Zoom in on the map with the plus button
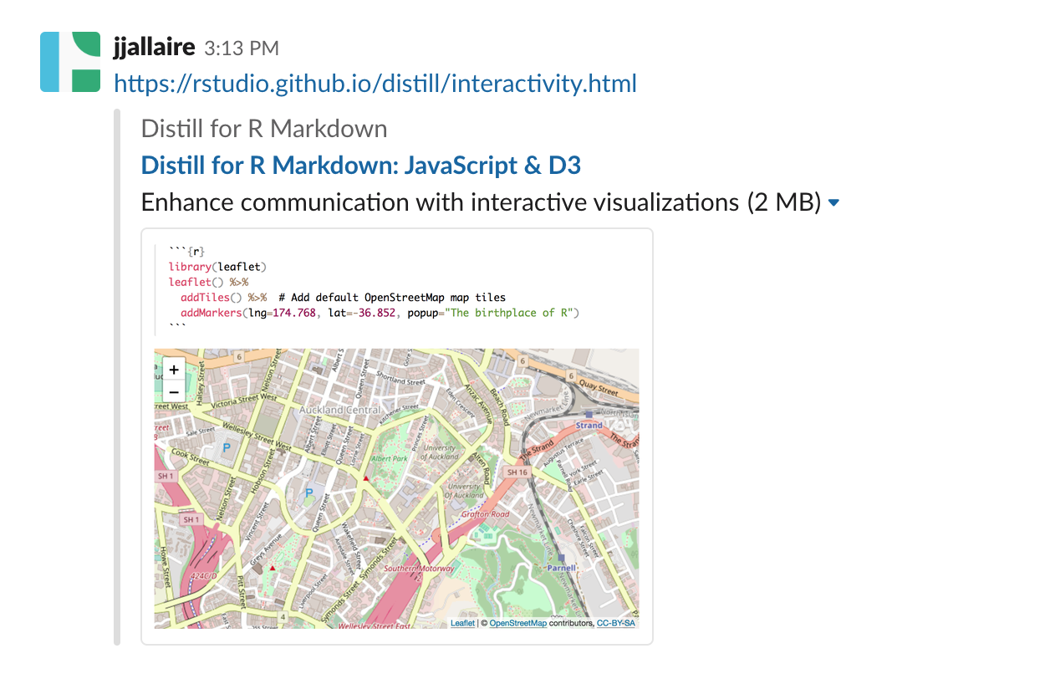This screenshot has width=1050, height=674. pyautogui.click(x=173, y=369)
